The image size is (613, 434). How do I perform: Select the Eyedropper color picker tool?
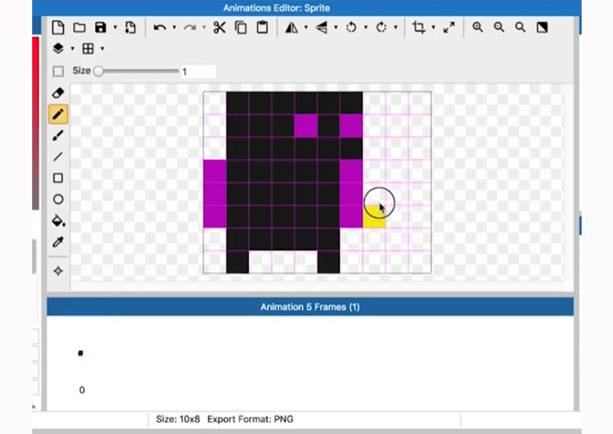point(58,242)
